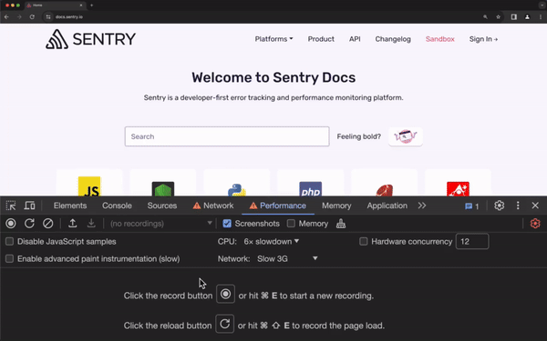Open DevTools three-dot customize menu

tap(518, 206)
